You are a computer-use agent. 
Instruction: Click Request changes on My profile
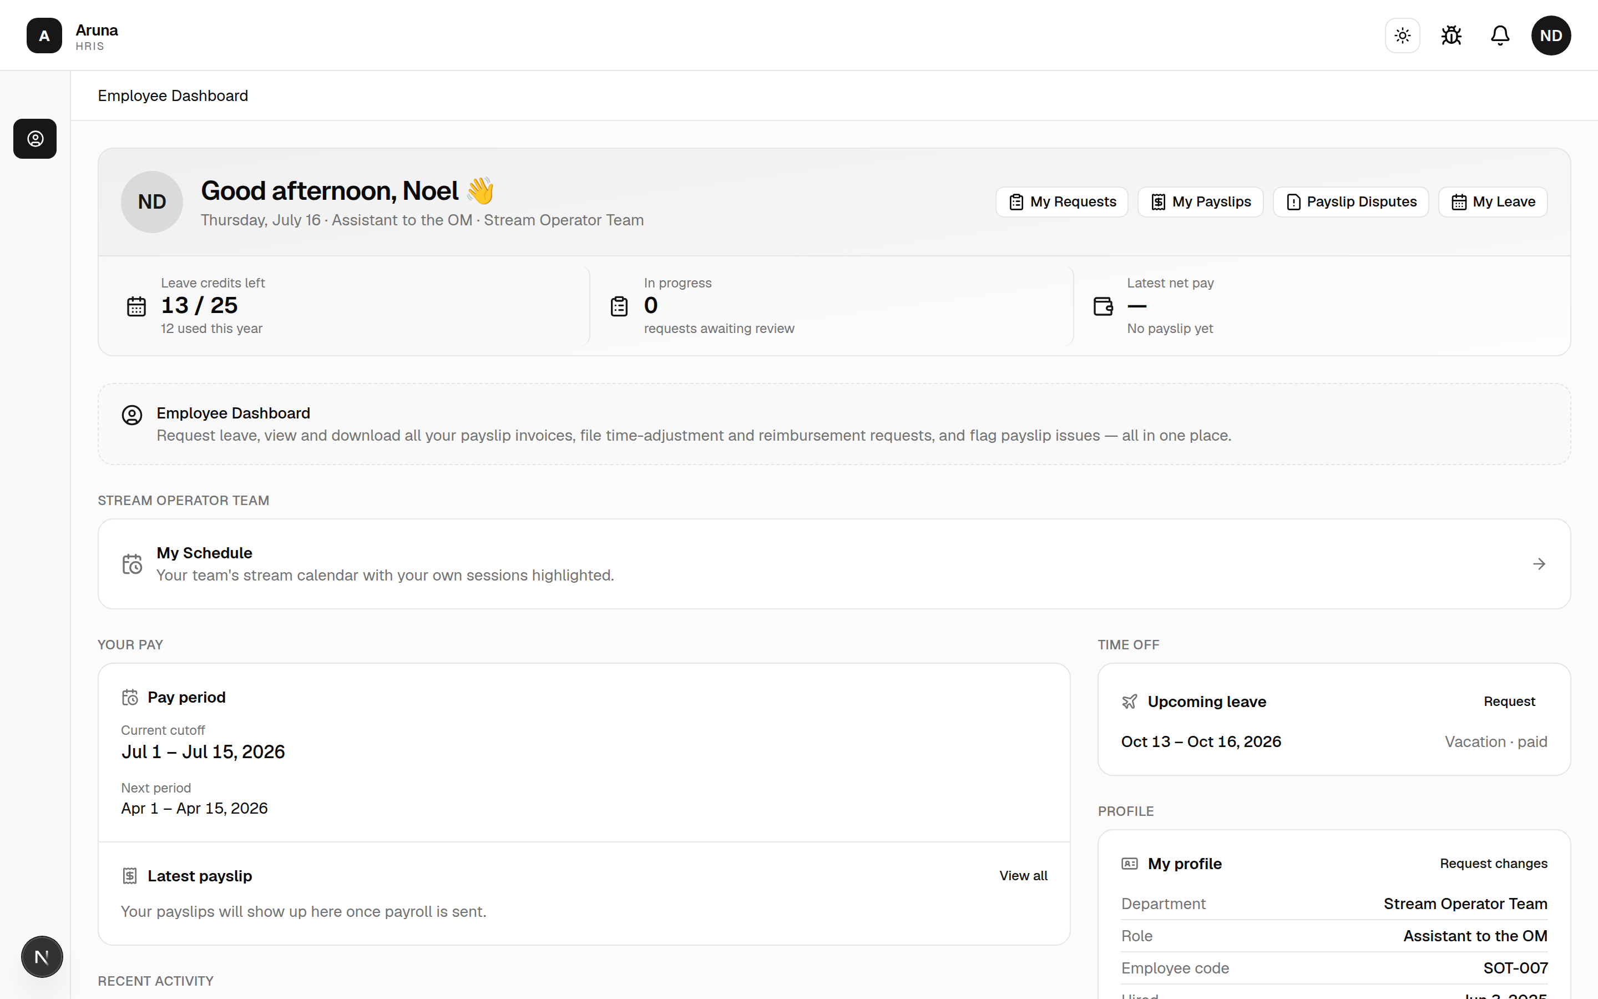(x=1494, y=864)
